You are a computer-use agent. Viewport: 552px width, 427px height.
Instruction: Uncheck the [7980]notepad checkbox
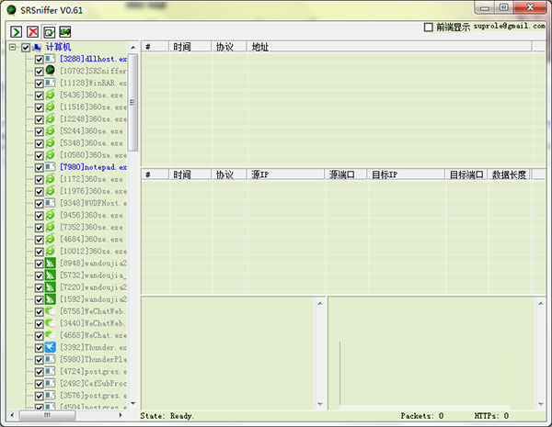(x=39, y=167)
